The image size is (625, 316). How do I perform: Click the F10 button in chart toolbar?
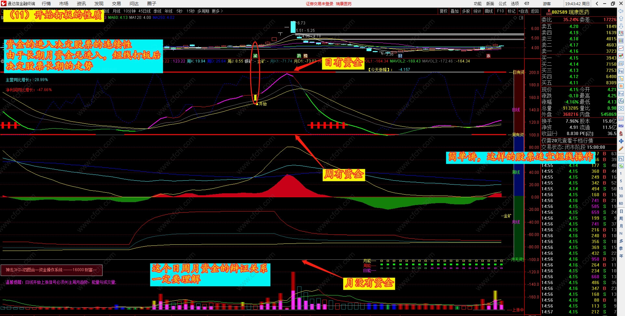click(x=500, y=11)
